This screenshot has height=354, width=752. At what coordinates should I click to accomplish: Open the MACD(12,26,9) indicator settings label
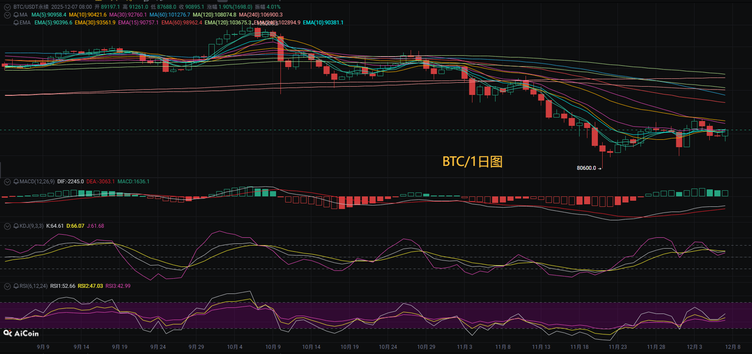37,182
